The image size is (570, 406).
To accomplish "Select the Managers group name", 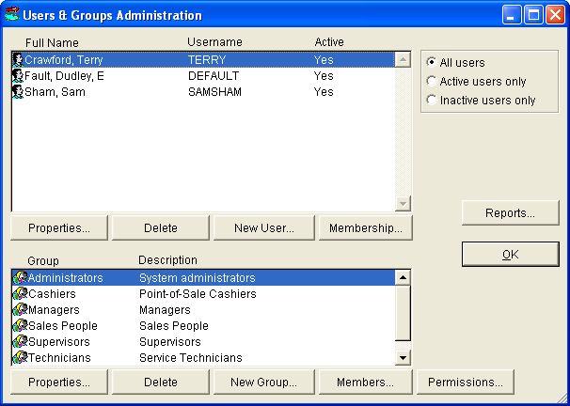I will pyautogui.click(x=54, y=309).
